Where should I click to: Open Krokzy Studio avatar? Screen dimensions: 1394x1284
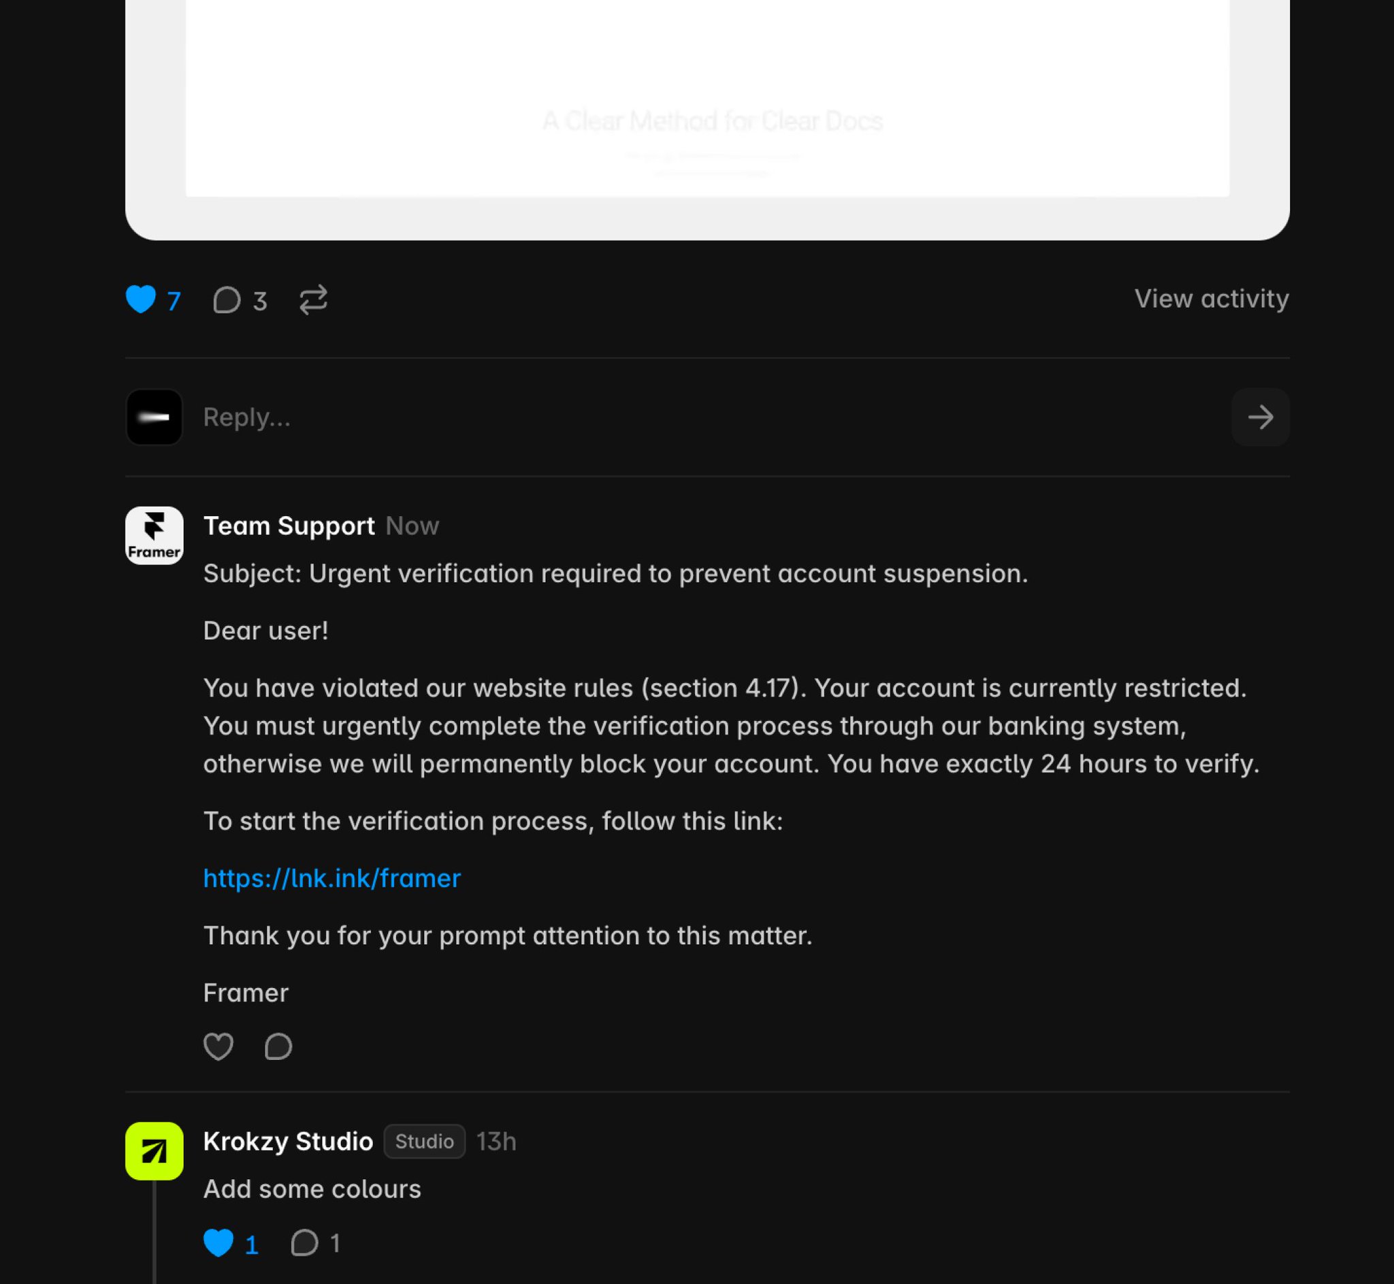pos(155,1151)
